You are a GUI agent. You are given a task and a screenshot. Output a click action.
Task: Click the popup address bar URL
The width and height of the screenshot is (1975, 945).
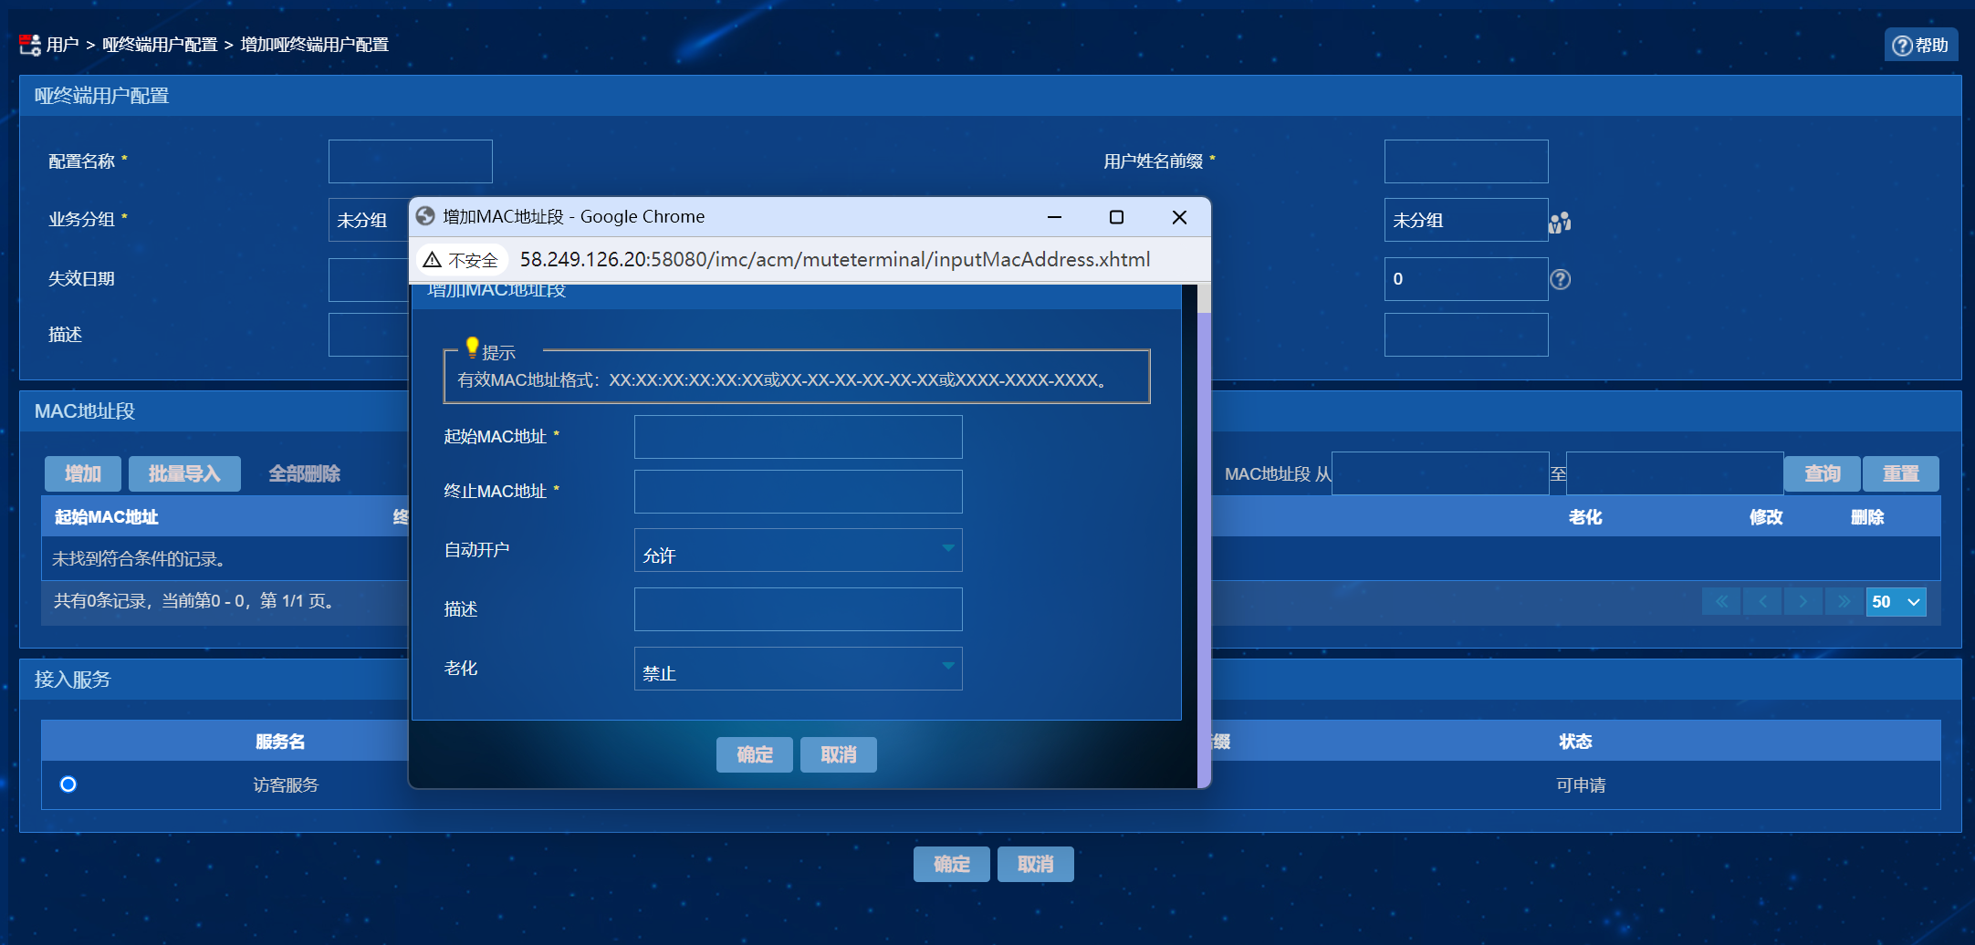[835, 260]
